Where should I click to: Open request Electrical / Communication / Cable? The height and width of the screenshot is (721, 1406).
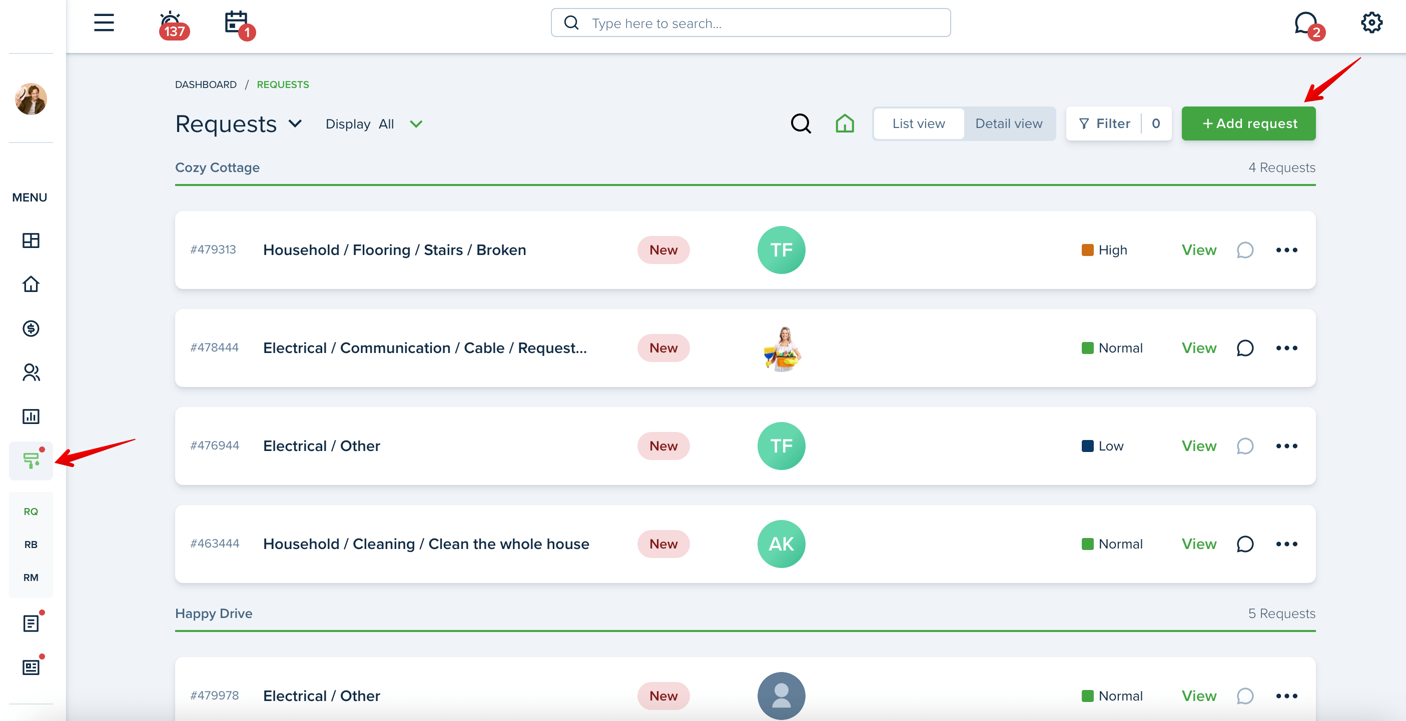click(425, 348)
